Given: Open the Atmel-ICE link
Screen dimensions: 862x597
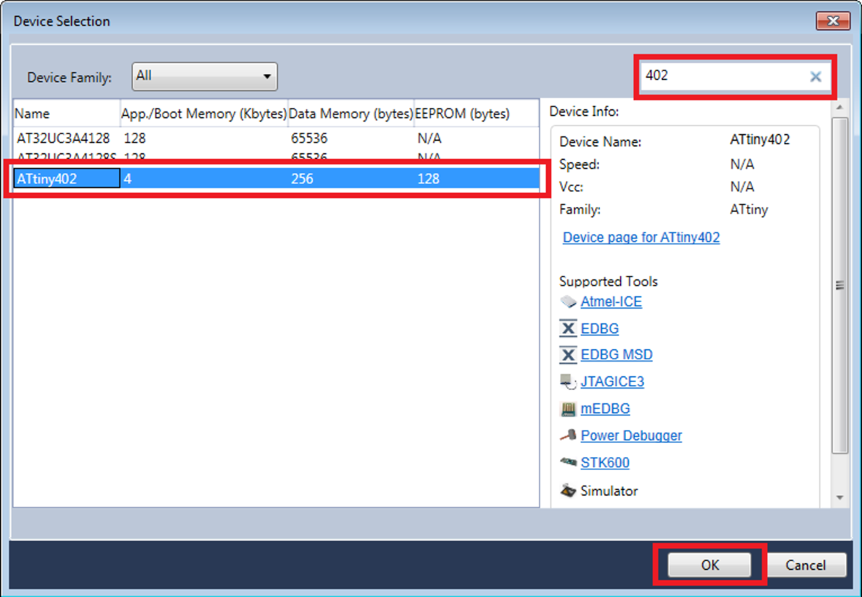Looking at the screenshot, I should click(x=611, y=301).
